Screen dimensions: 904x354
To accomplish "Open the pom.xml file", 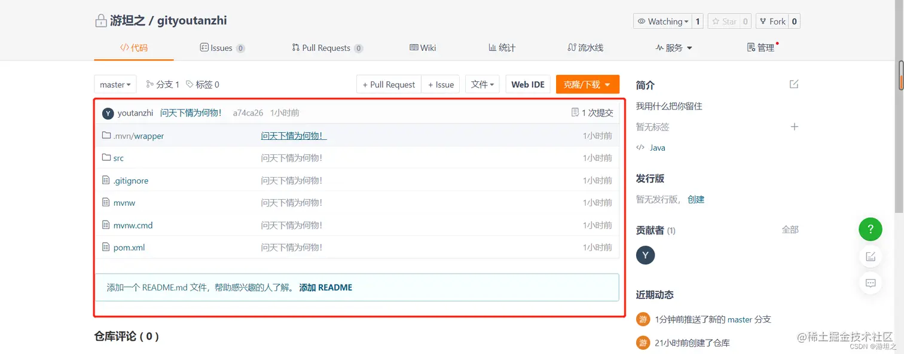I will click(129, 248).
